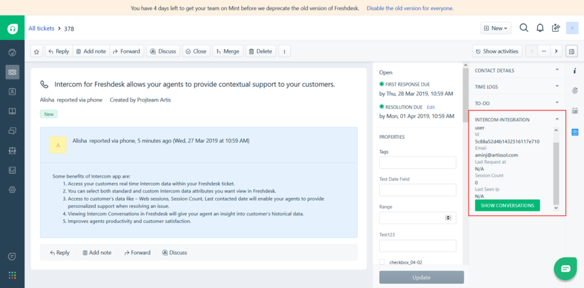
Task: Click Disable the old version for everyone
Action: 410,8
